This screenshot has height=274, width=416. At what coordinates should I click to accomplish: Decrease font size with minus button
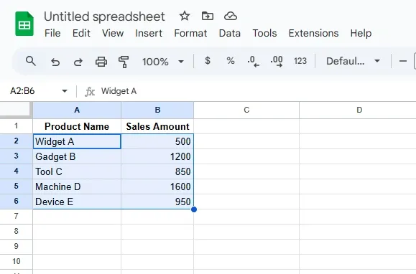(403, 61)
